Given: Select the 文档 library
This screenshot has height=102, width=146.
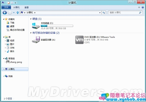Looking at the screenshot, I should pos(12,48).
